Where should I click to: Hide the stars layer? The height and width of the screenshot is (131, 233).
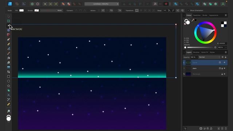225,68
